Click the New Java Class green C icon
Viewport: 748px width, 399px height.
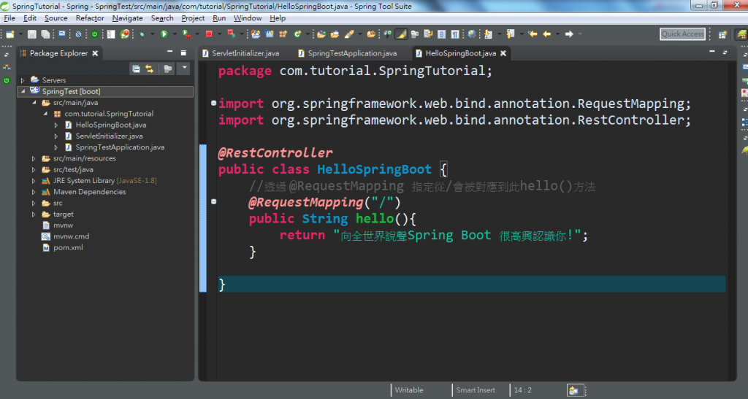pyautogui.click(x=297, y=34)
